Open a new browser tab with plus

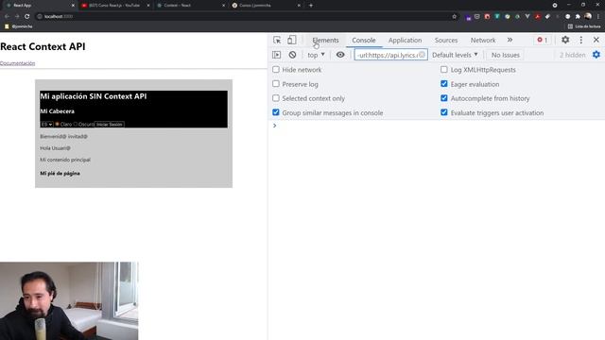311,6
